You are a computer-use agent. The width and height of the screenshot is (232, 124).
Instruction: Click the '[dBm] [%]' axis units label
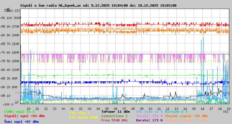pyautogui.click(x=12, y=11)
